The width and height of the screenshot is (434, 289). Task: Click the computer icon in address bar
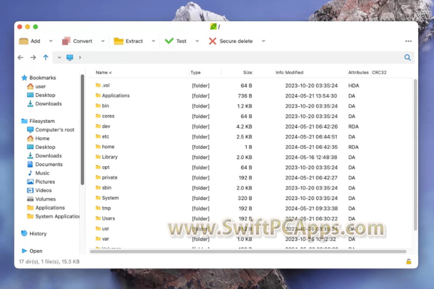pos(70,58)
